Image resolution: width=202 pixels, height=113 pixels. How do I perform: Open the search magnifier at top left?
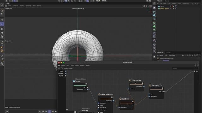[x=2, y=5]
